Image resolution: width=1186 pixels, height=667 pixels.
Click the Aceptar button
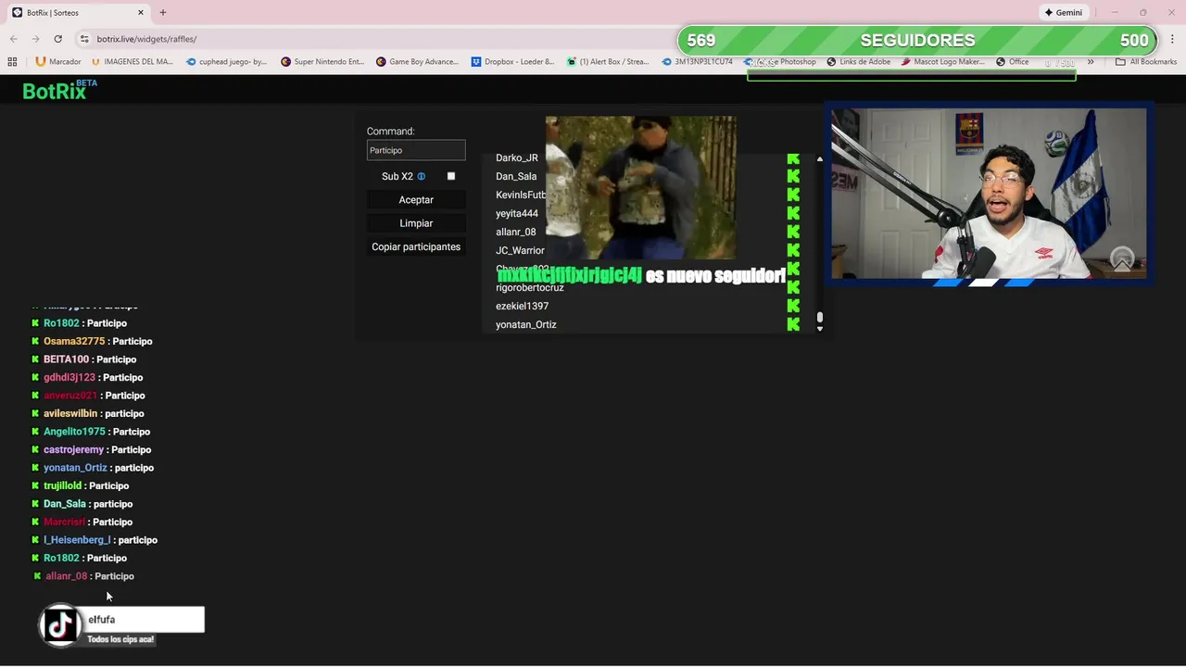point(416,200)
